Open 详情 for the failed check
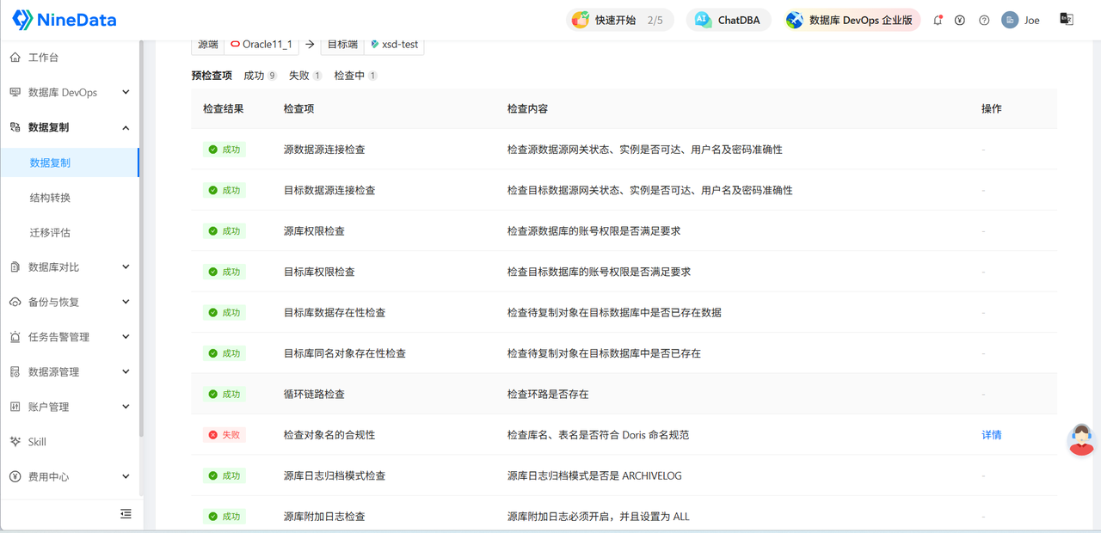Viewport: 1101px width, 533px height. 992,435
